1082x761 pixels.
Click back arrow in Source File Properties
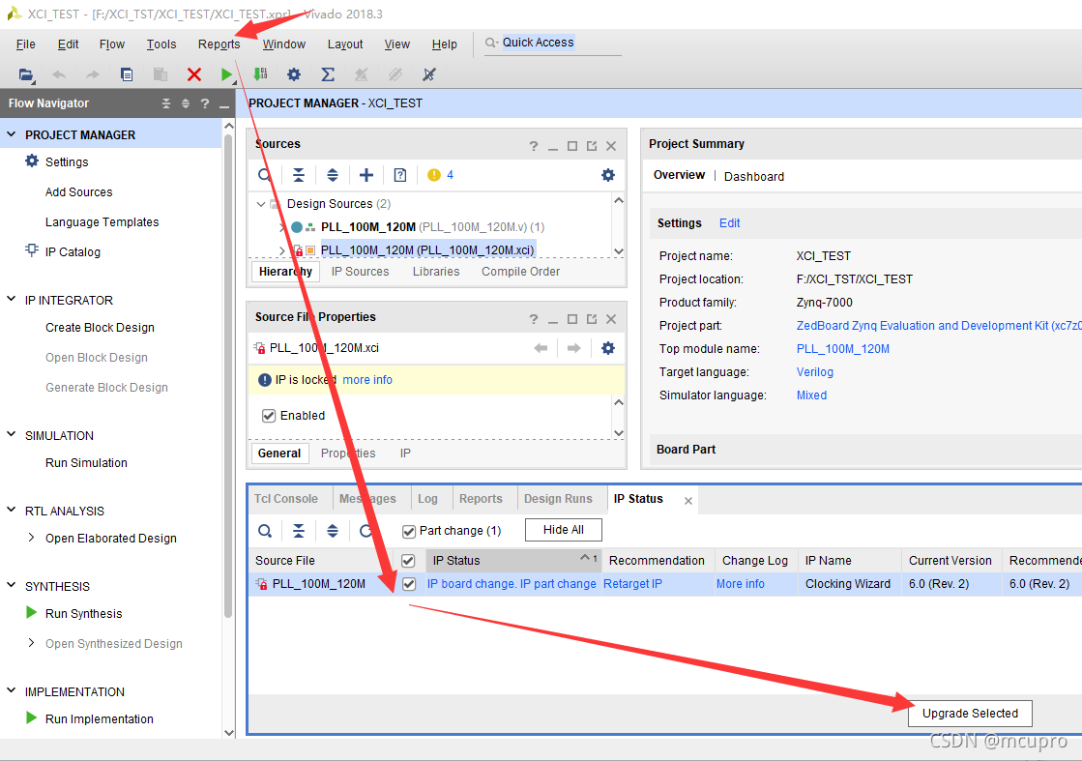pos(541,348)
